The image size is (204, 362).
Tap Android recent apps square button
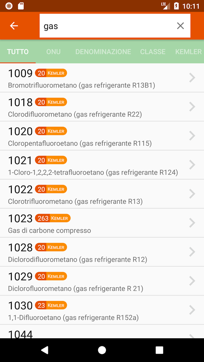(159, 350)
